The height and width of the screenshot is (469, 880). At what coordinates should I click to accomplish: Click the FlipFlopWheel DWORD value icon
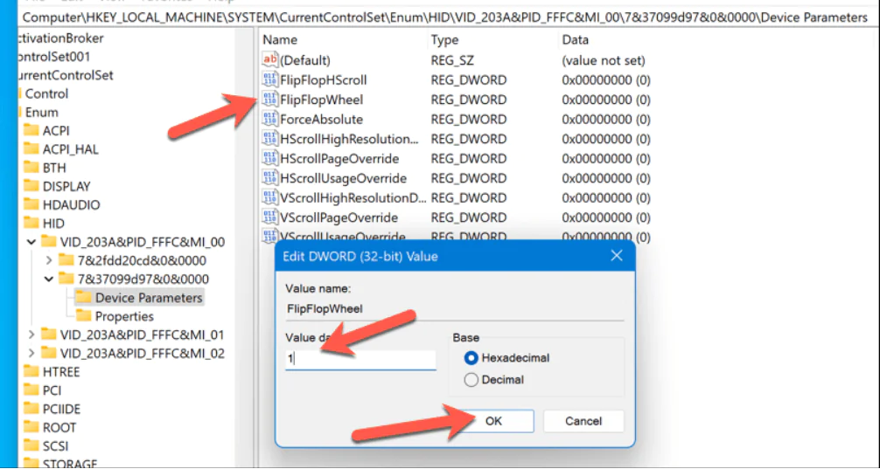tap(270, 100)
